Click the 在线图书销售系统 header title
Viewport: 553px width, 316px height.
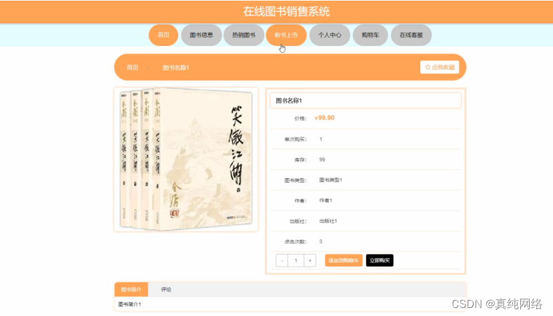click(x=286, y=11)
